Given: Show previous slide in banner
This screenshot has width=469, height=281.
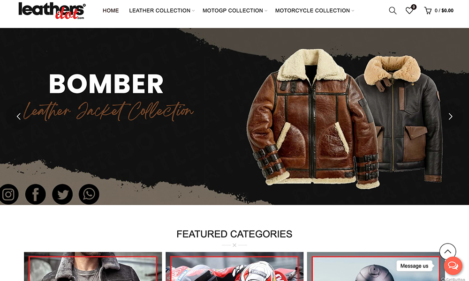Looking at the screenshot, I should coord(19,117).
